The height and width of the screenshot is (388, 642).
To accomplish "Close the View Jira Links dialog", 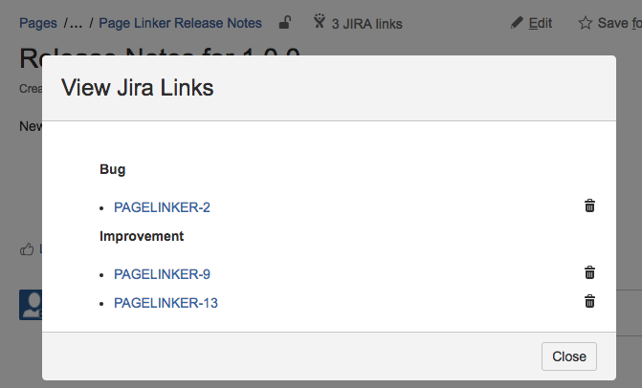I will point(569,356).
